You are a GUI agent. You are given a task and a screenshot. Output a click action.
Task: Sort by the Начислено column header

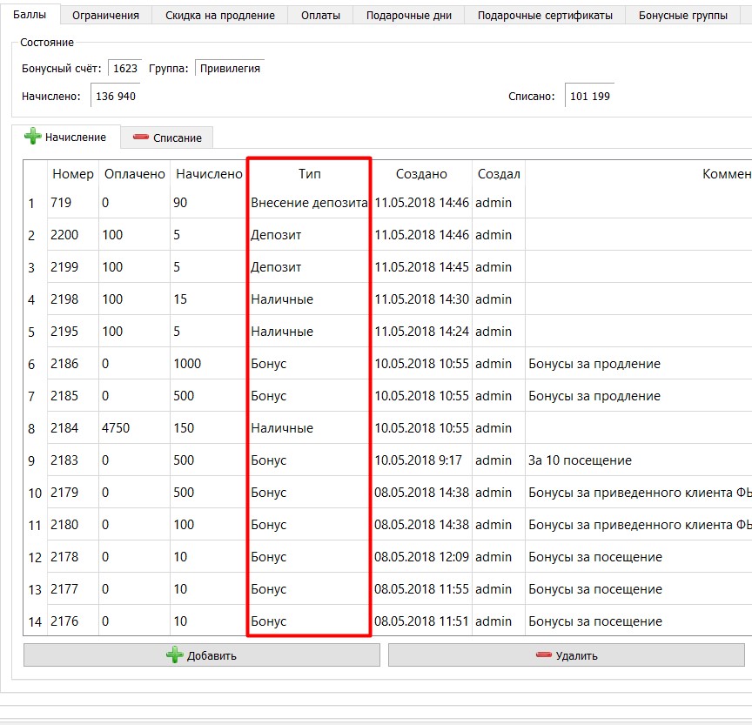tap(209, 173)
